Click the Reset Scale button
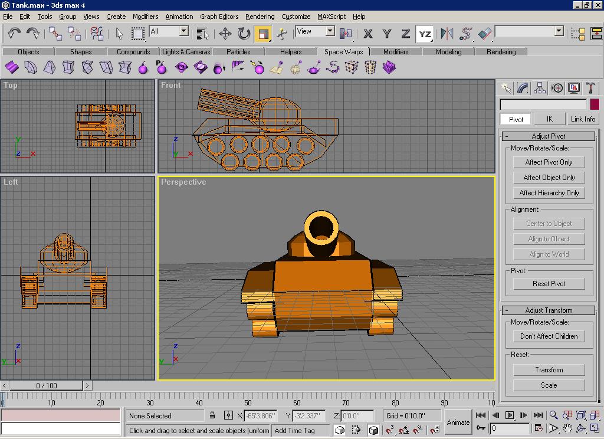 [549, 385]
